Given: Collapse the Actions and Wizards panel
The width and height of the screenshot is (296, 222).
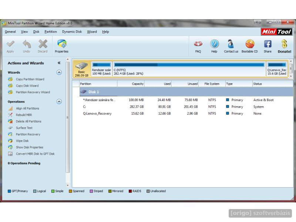Looking at the screenshot, I should pyautogui.click(x=59, y=63).
